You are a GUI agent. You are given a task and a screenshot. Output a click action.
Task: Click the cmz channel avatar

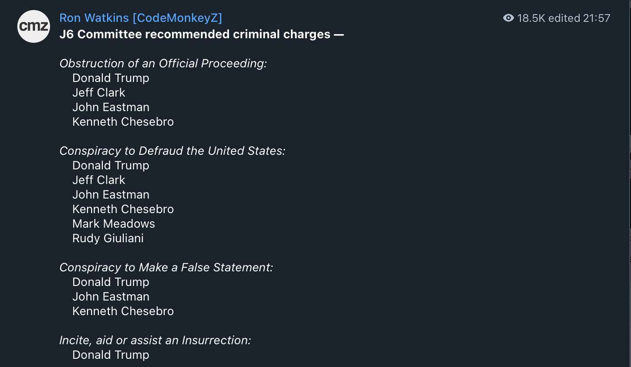[34, 26]
